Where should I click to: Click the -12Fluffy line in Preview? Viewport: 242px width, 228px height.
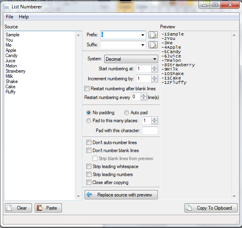(x=174, y=82)
